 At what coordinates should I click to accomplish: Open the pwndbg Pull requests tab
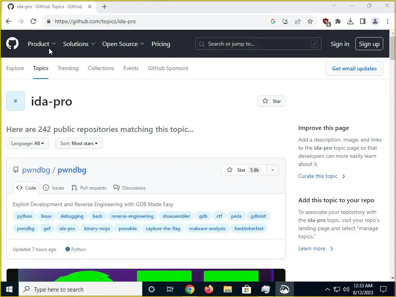[x=89, y=188]
